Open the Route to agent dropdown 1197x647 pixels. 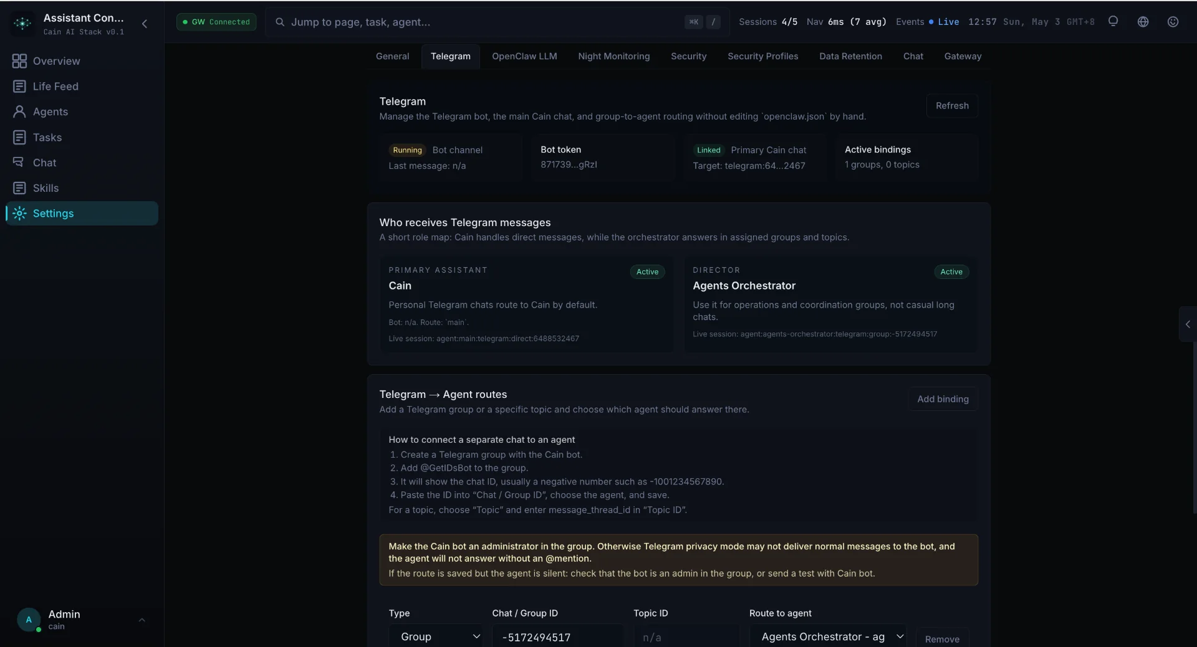pyautogui.click(x=827, y=636)
